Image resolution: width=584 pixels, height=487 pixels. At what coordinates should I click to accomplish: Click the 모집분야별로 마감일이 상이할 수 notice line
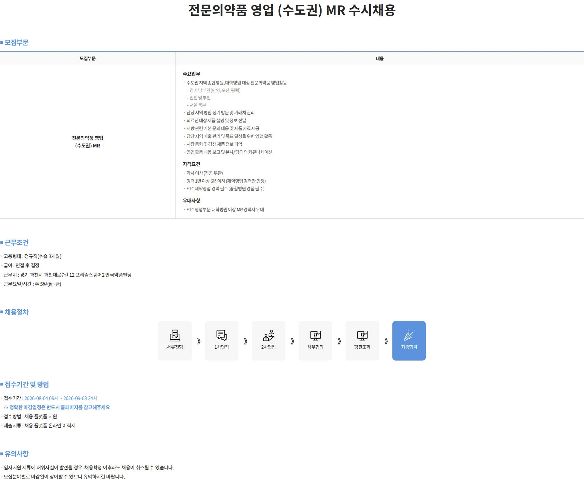pyautogui.click(x=63, y=477)
